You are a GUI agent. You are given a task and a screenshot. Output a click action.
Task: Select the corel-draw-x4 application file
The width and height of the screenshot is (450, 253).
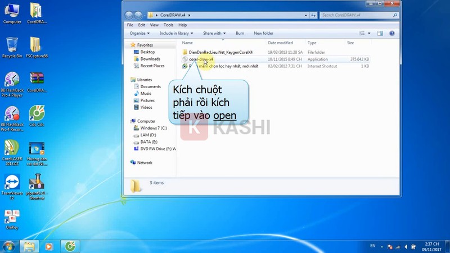(198, 59)
